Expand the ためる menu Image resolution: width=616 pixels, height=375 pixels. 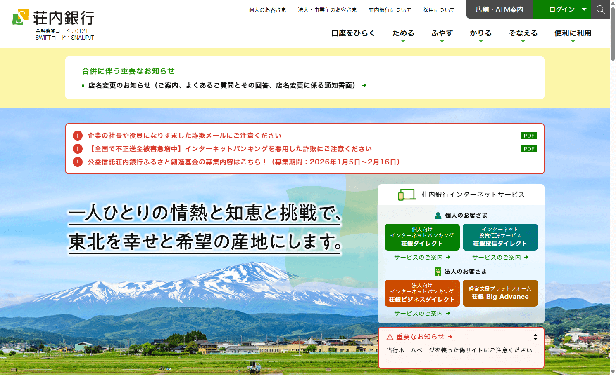coord(403,34)
